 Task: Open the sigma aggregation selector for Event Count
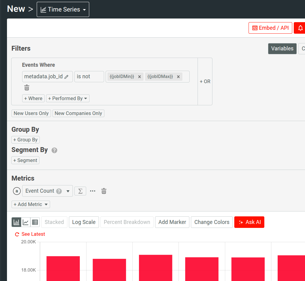point(80,191)
